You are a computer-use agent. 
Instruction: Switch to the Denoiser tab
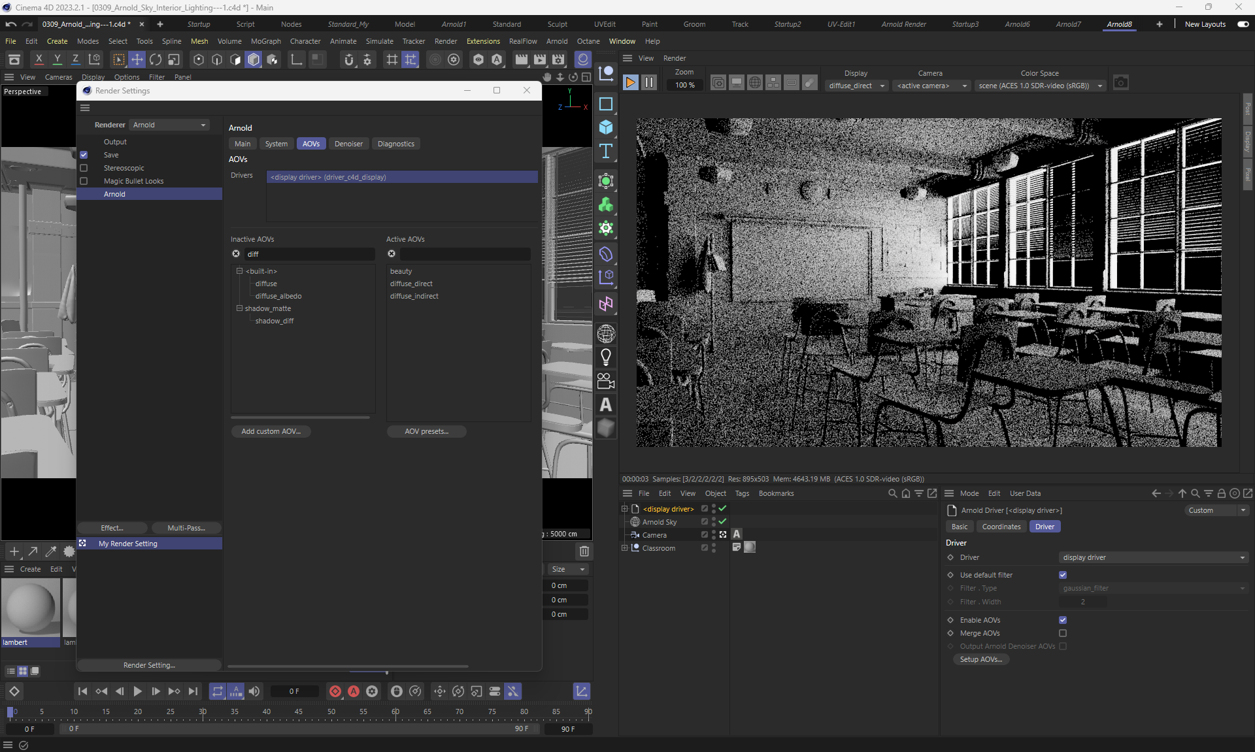348,144
